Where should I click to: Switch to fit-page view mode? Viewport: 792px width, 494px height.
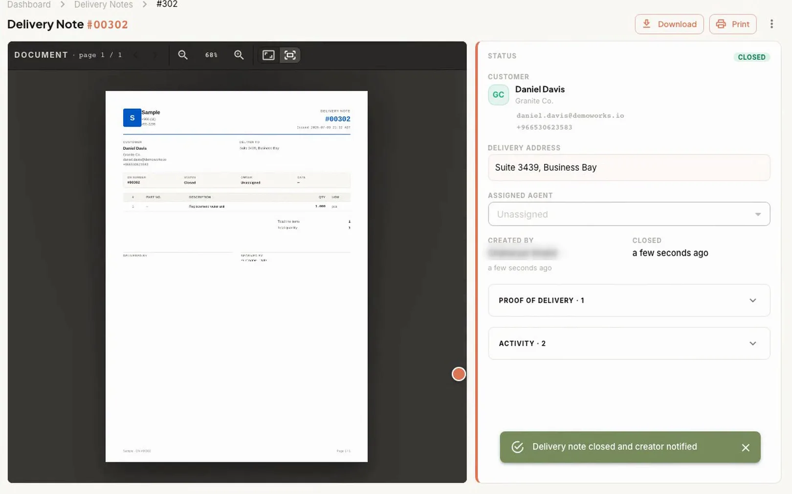(290, 55)
